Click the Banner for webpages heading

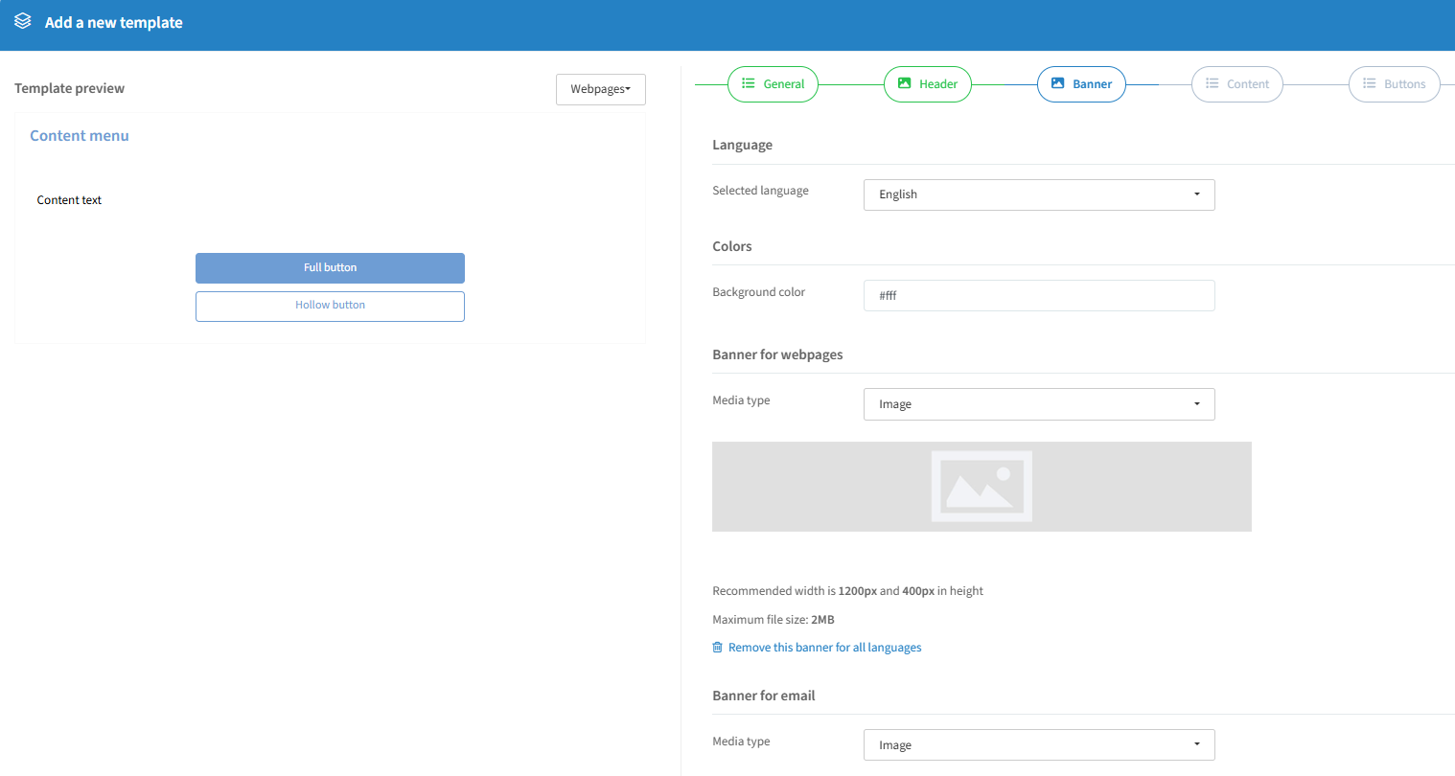(777, 354)
